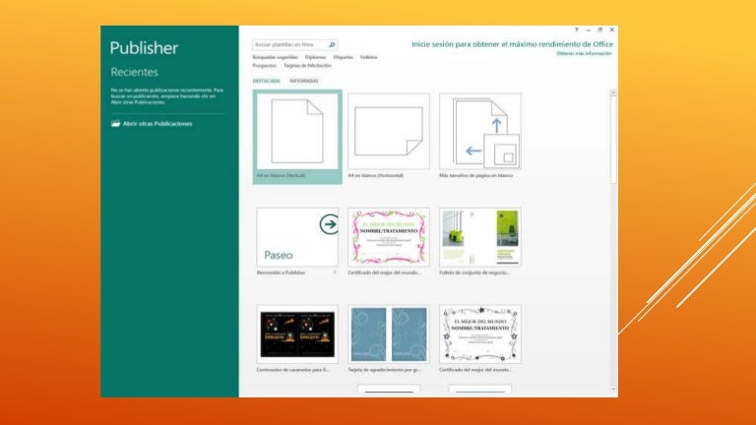Viewport: 756px width, 425px height.
Task: Select the Prospectos suggested search
Action: (264, 66)
